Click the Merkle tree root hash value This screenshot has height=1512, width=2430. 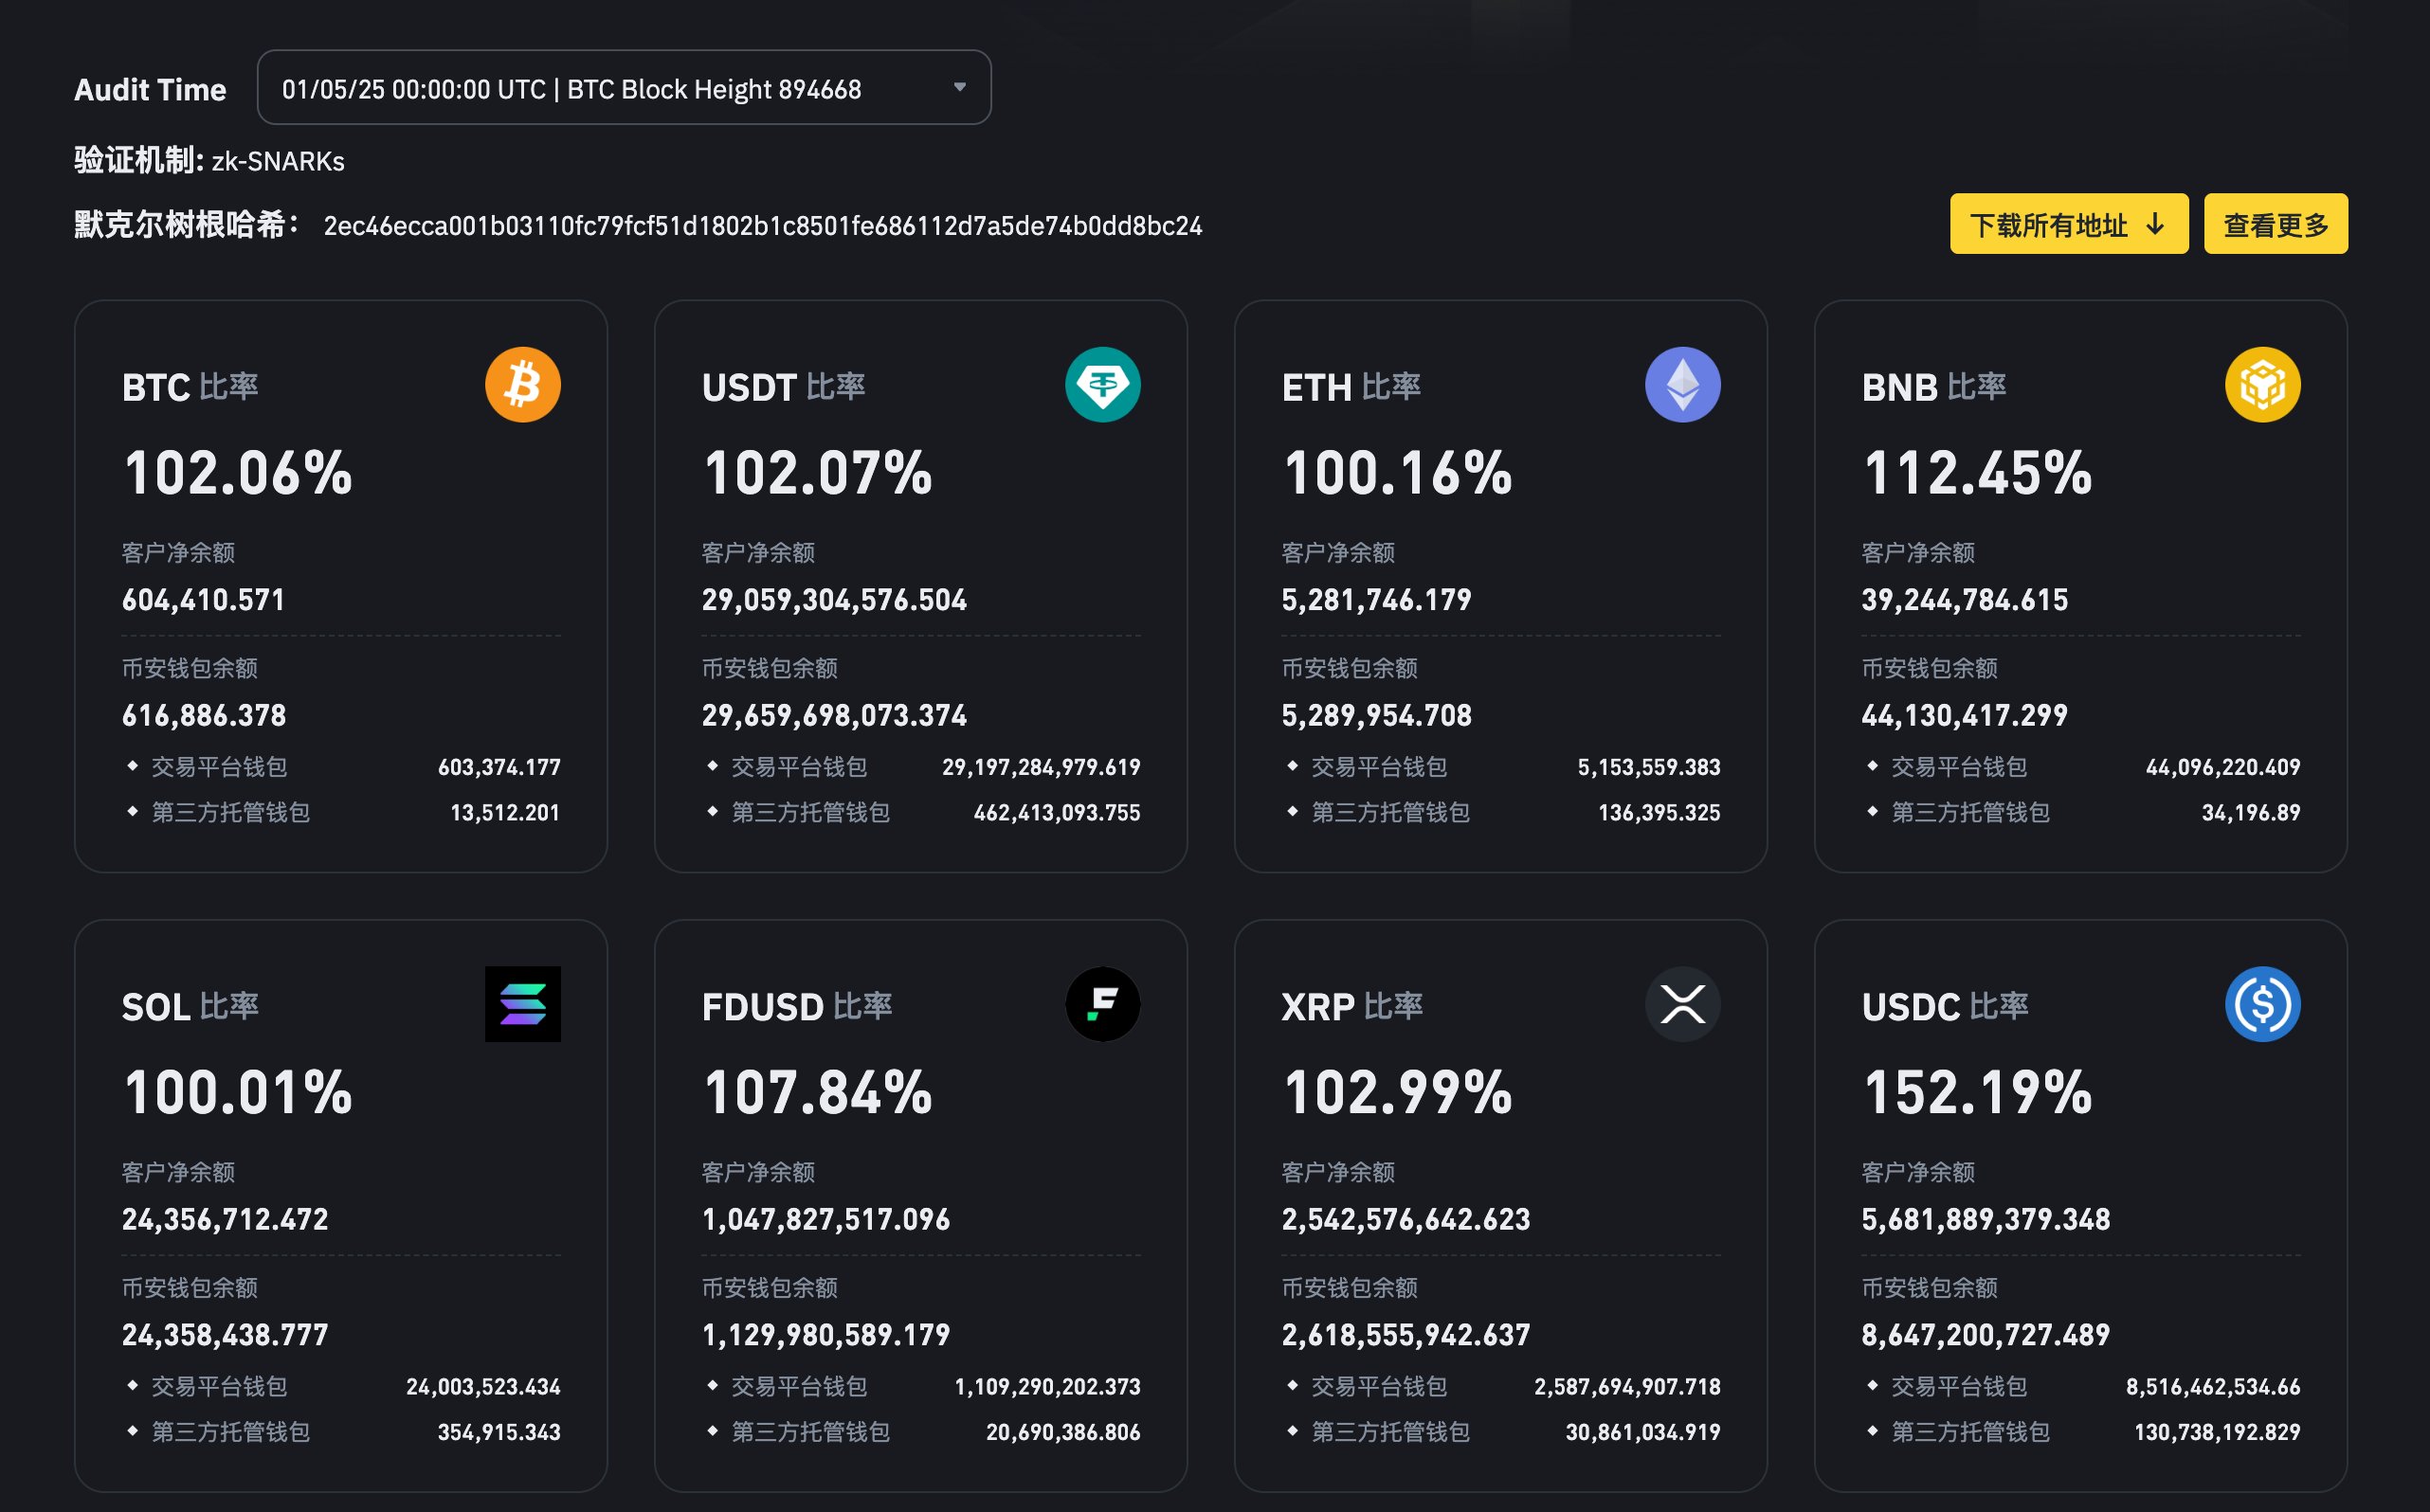pos(762,226)
